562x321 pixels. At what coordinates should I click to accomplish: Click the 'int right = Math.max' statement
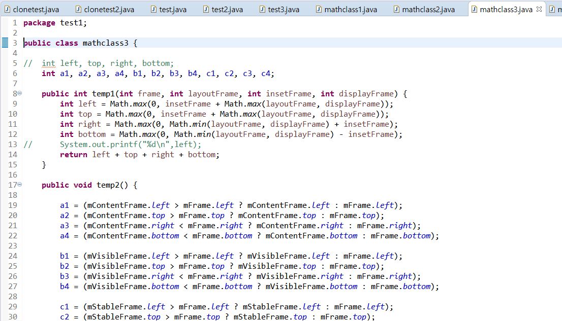click(x=229, y=124)
